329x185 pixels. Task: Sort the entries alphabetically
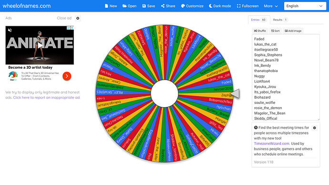click(x=275, y=31)
